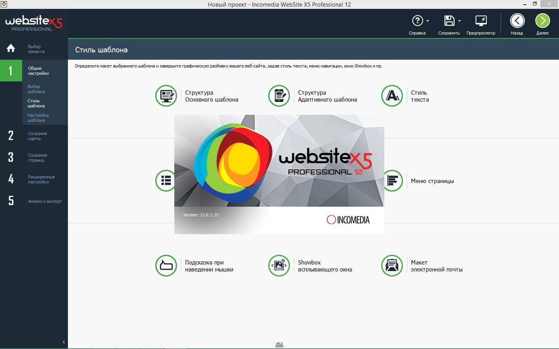Click the Стиль текста icon
This screenshot has width=559, height=349.
click(392, 96)
